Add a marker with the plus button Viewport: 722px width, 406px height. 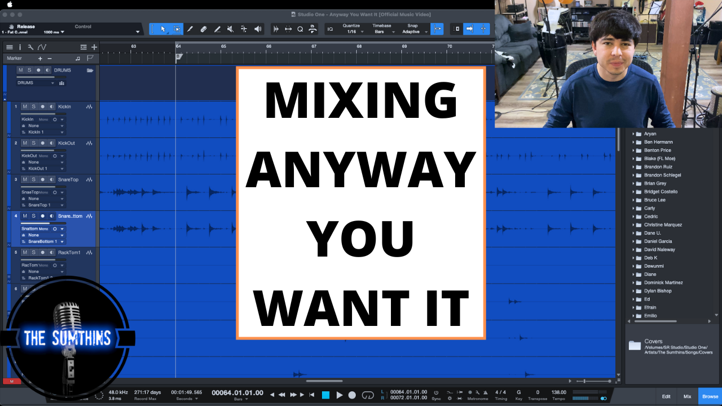[x=40, y=59]
